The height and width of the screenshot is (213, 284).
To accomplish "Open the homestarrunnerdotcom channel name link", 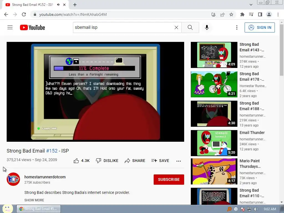I will (x=45, y=177).
